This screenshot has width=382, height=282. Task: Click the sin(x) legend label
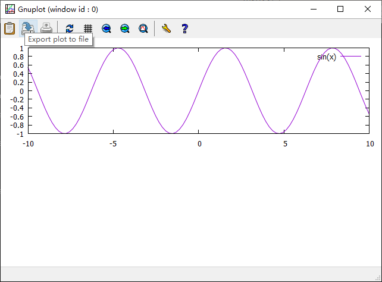pos(327,57)
